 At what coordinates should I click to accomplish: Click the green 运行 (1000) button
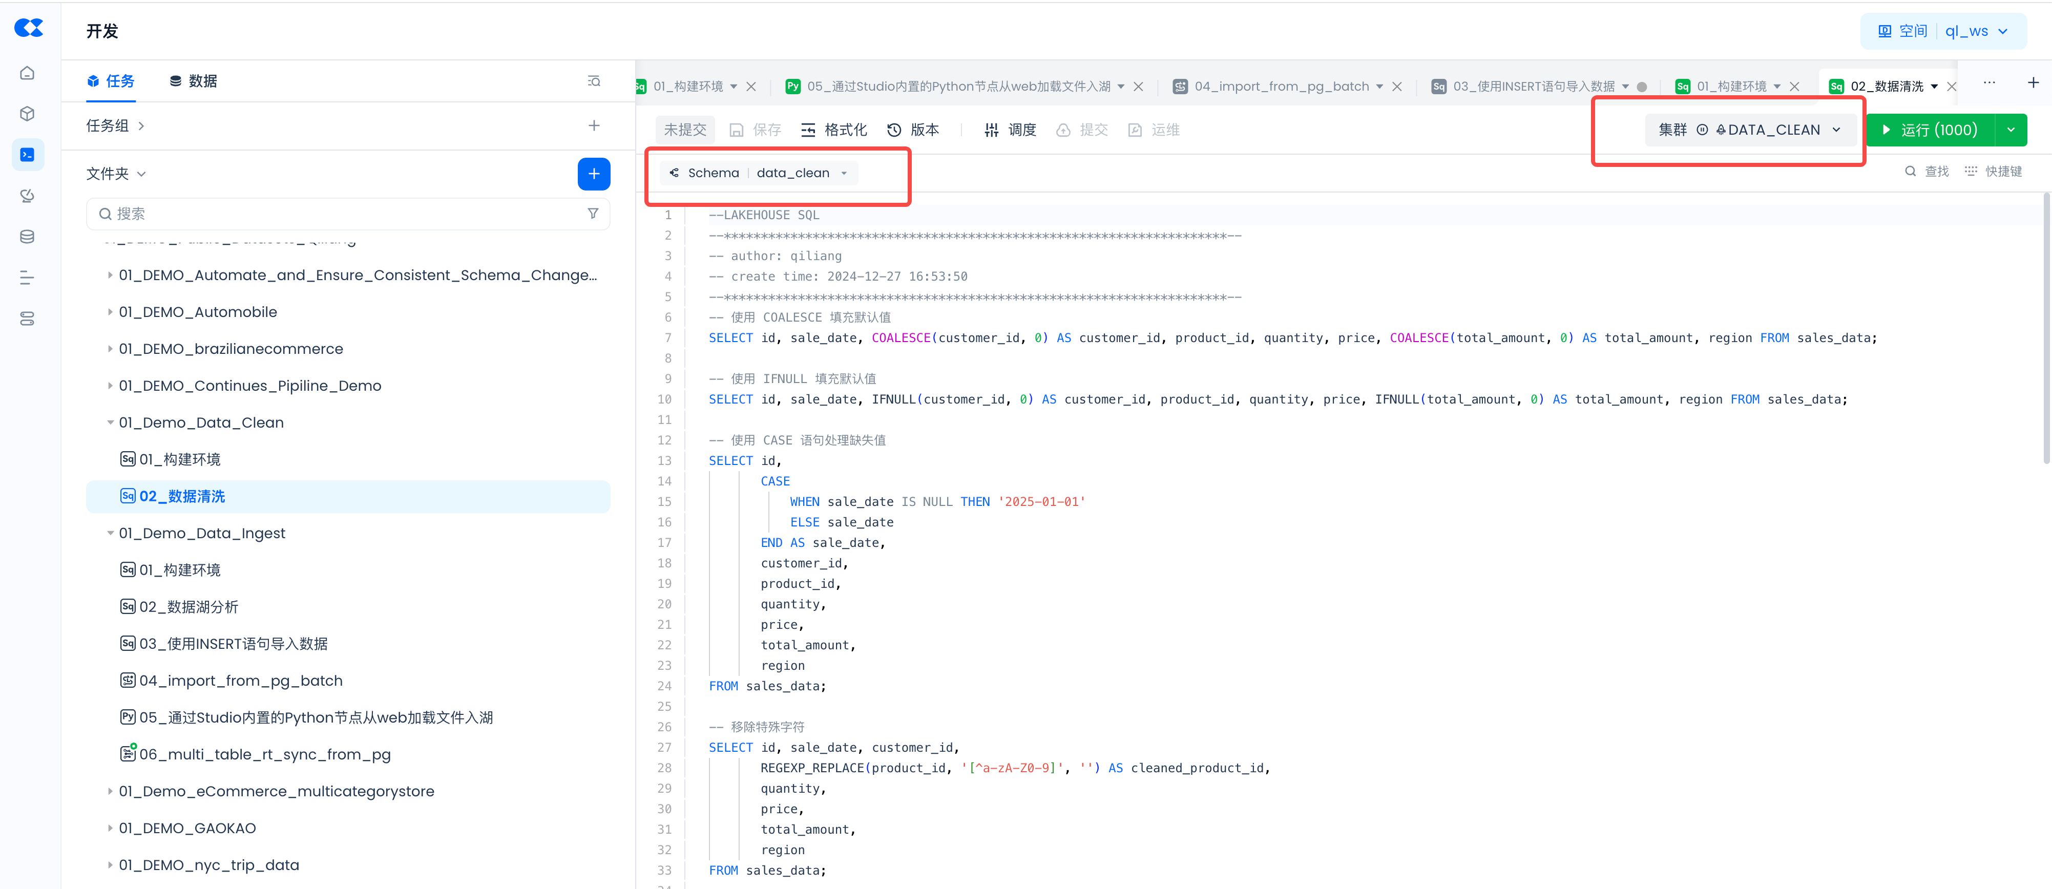click(x=1930, y=130)
